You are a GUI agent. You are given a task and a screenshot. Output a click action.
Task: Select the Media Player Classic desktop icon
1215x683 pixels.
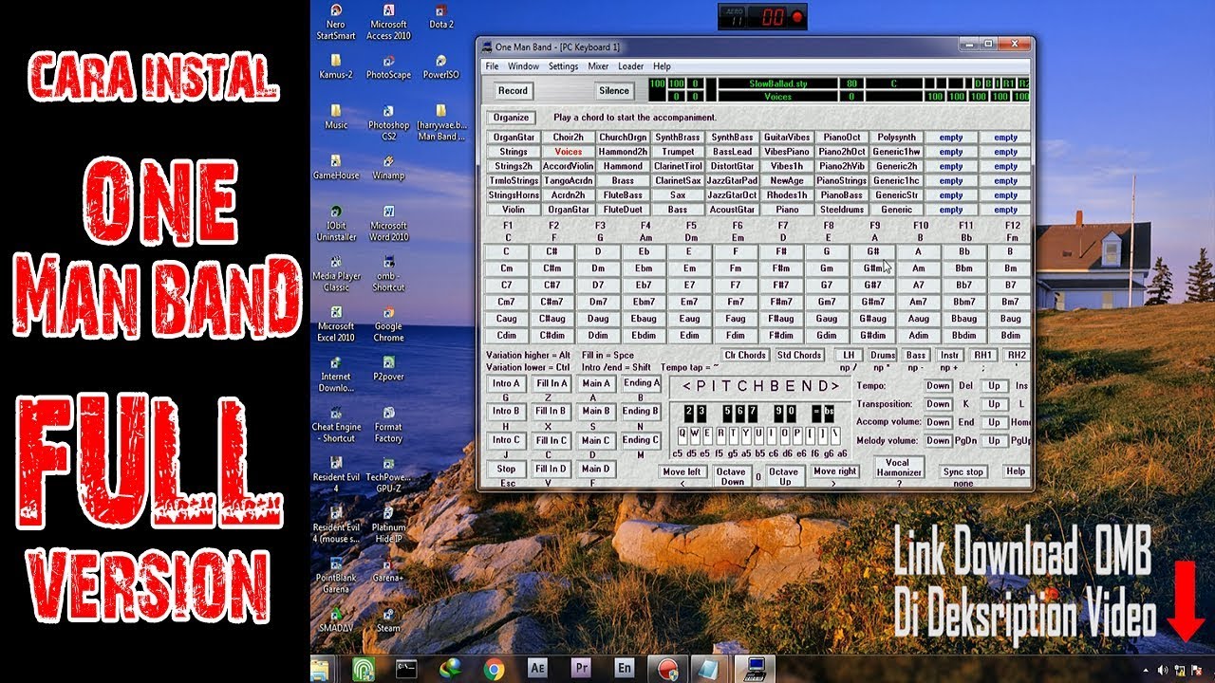[x=336, y=273]
